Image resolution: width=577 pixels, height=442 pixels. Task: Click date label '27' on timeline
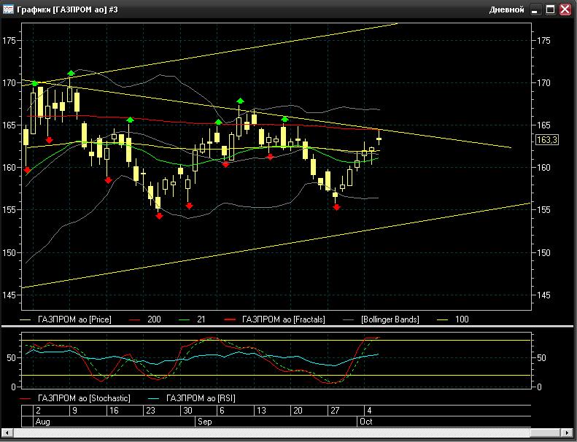pyautogui.click(x=335, y=411)
